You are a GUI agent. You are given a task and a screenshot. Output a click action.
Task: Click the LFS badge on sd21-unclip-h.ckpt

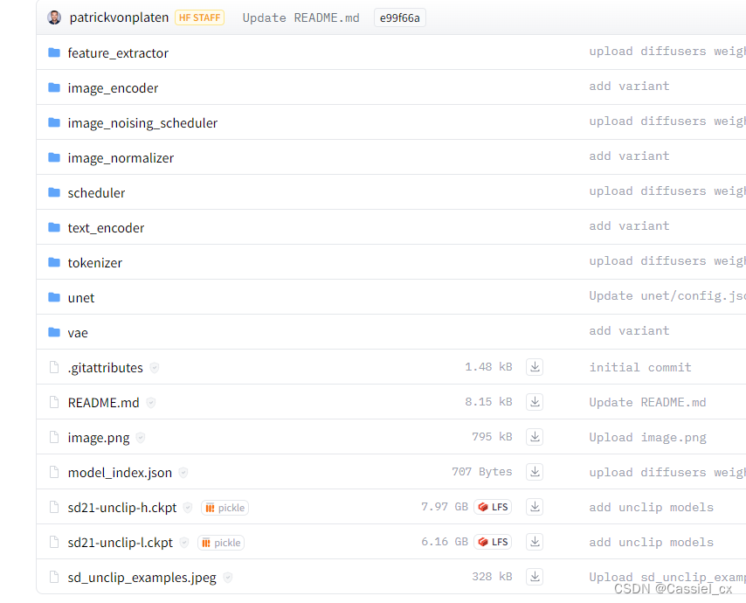point(492,507)
